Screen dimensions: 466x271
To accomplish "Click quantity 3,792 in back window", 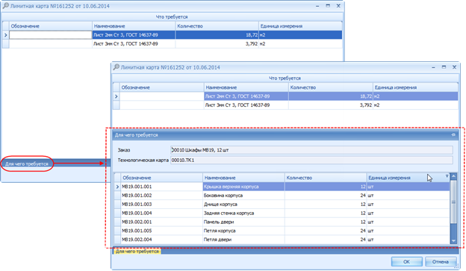I will coord(252,44).
